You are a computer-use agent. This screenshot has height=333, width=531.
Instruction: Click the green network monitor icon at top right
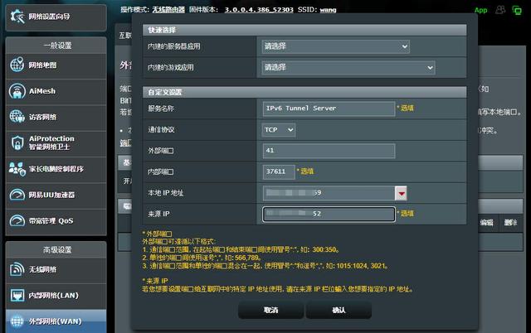(x=517, y=11)
